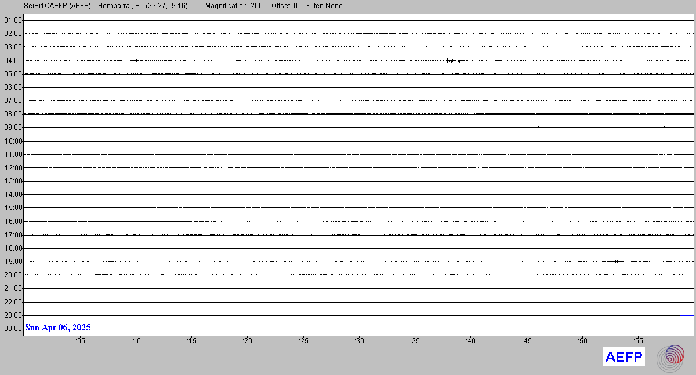Viewport: 696px width, 375px height.
Task: Select the 20:00 hour label
Action: pos(13,275)
